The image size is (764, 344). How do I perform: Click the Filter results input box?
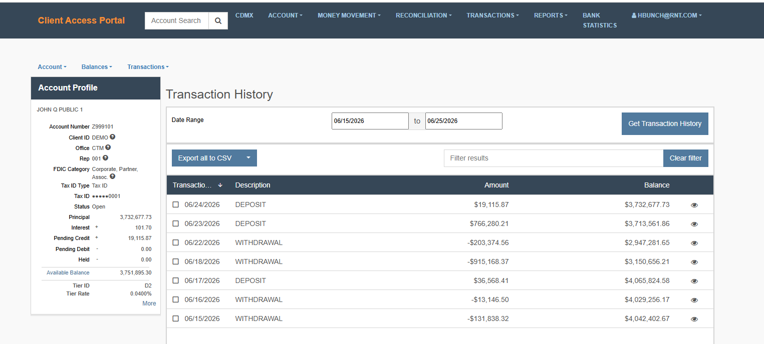click(x=554, y=158)
